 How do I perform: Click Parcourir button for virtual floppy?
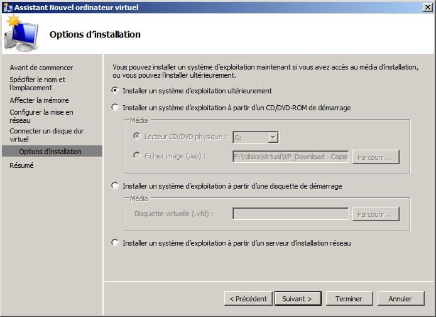click(376, 214)
